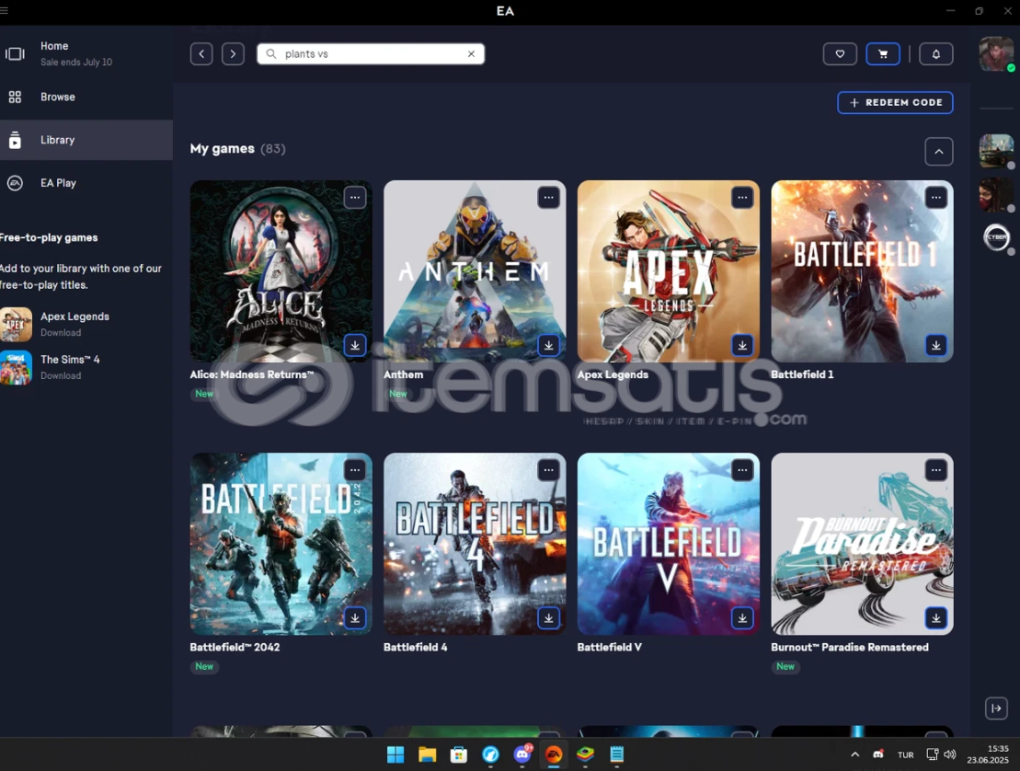Open the Burnout Paradise Remastered cover

click(x=862, y=544)
